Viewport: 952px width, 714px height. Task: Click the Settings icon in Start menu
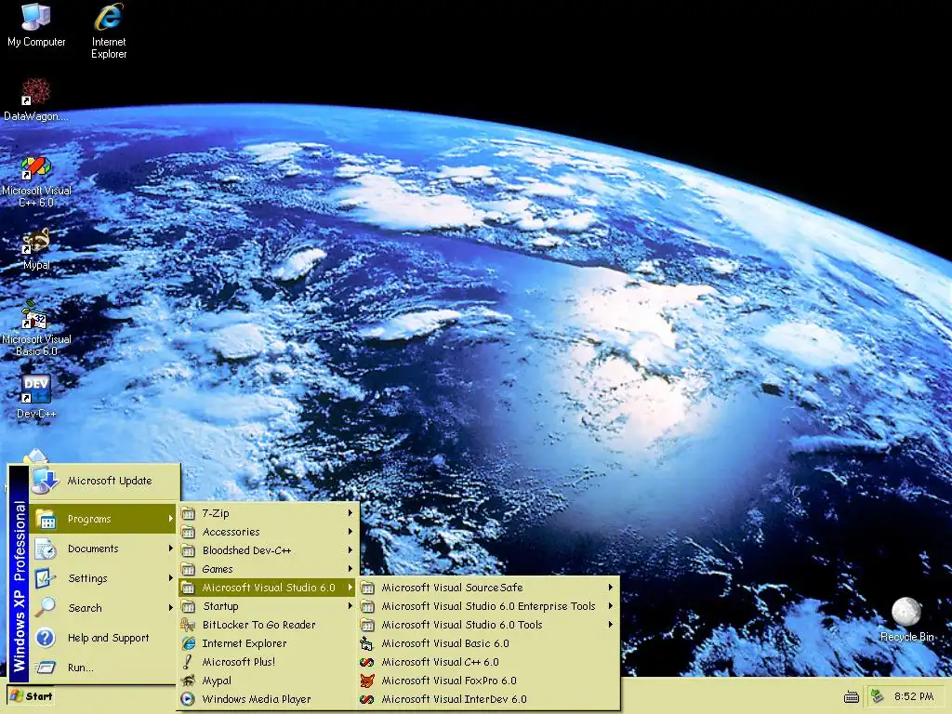pyautogui.click(x=46, y=578)
